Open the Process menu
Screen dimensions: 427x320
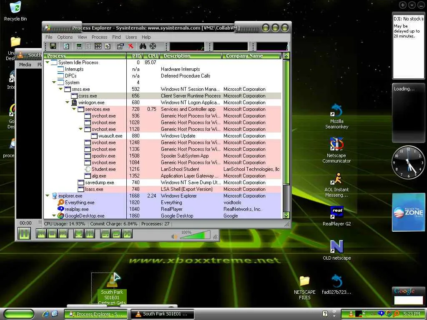(99, 37)
